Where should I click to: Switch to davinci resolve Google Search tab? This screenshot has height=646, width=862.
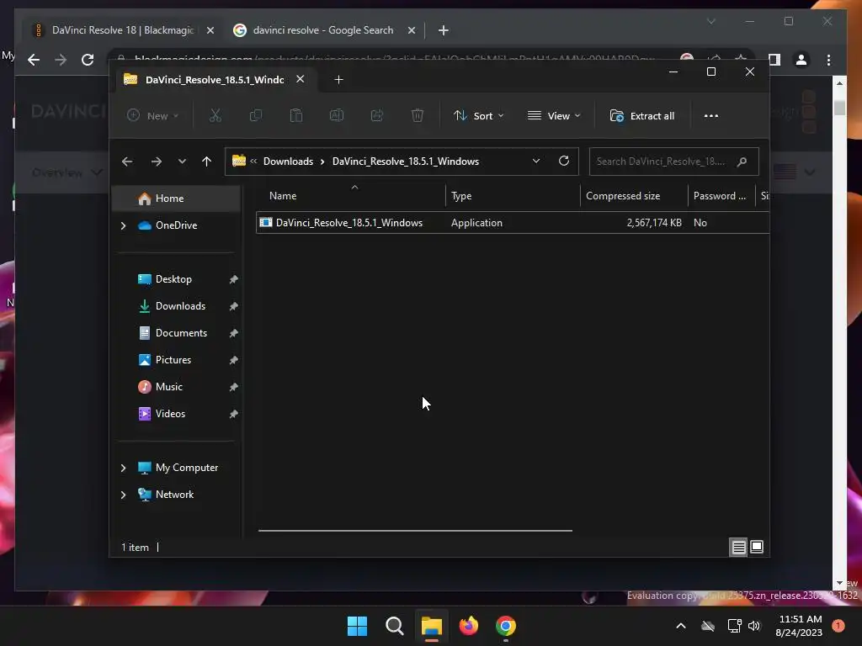[x=323, y=30]
